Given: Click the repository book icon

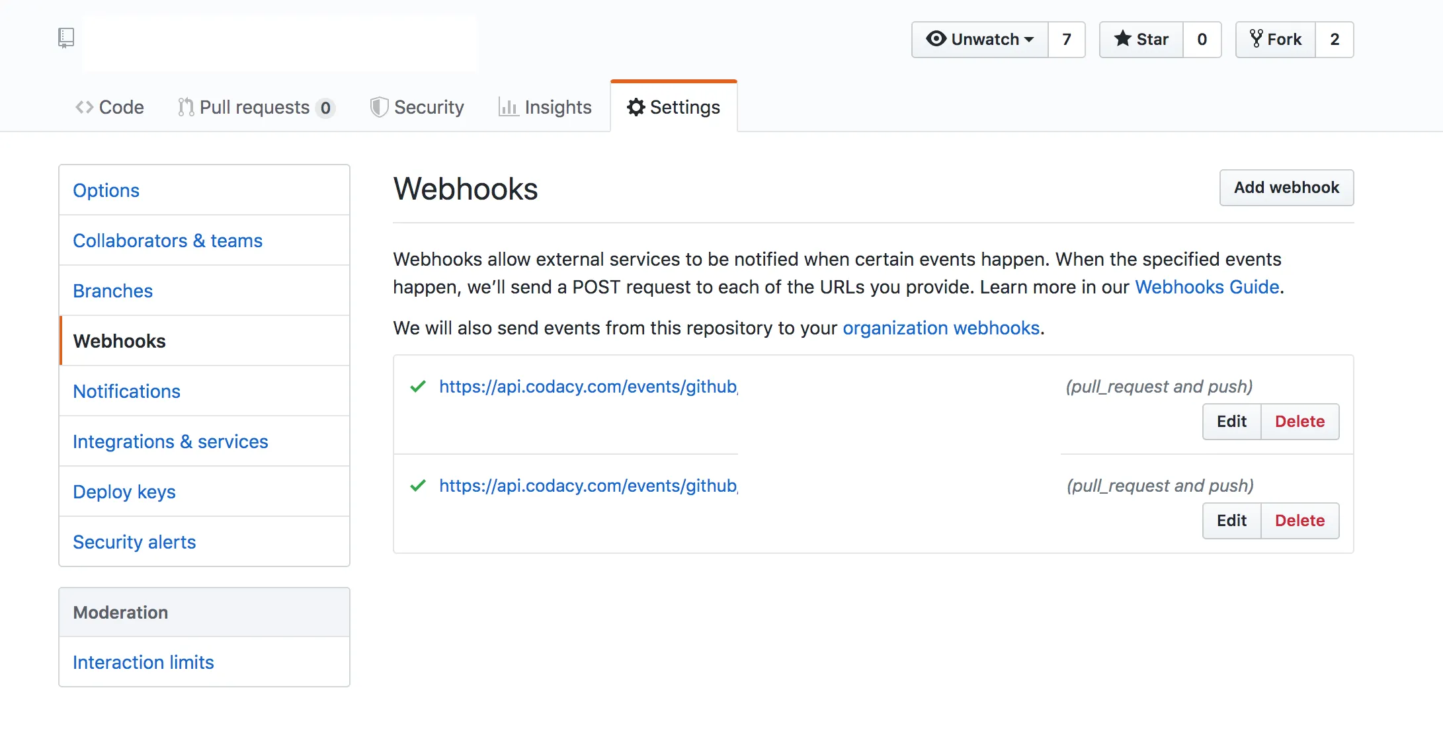Looking at the screenshot, I should pos(65,38).
